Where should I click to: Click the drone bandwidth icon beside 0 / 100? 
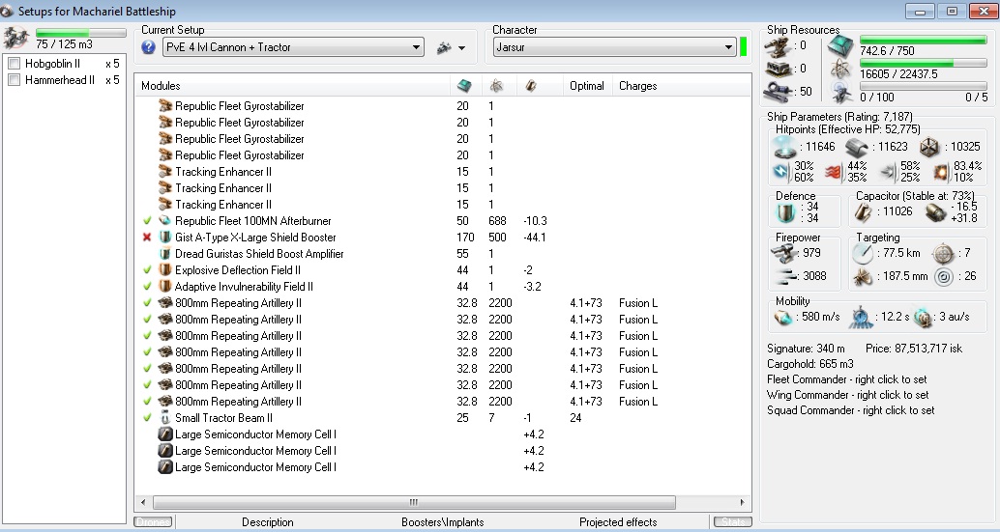(x=841, y=94)
